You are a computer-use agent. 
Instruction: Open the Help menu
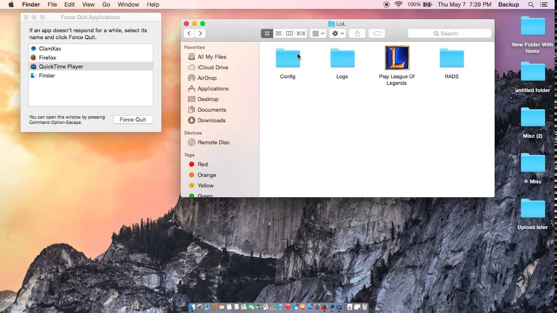point(153,4)
